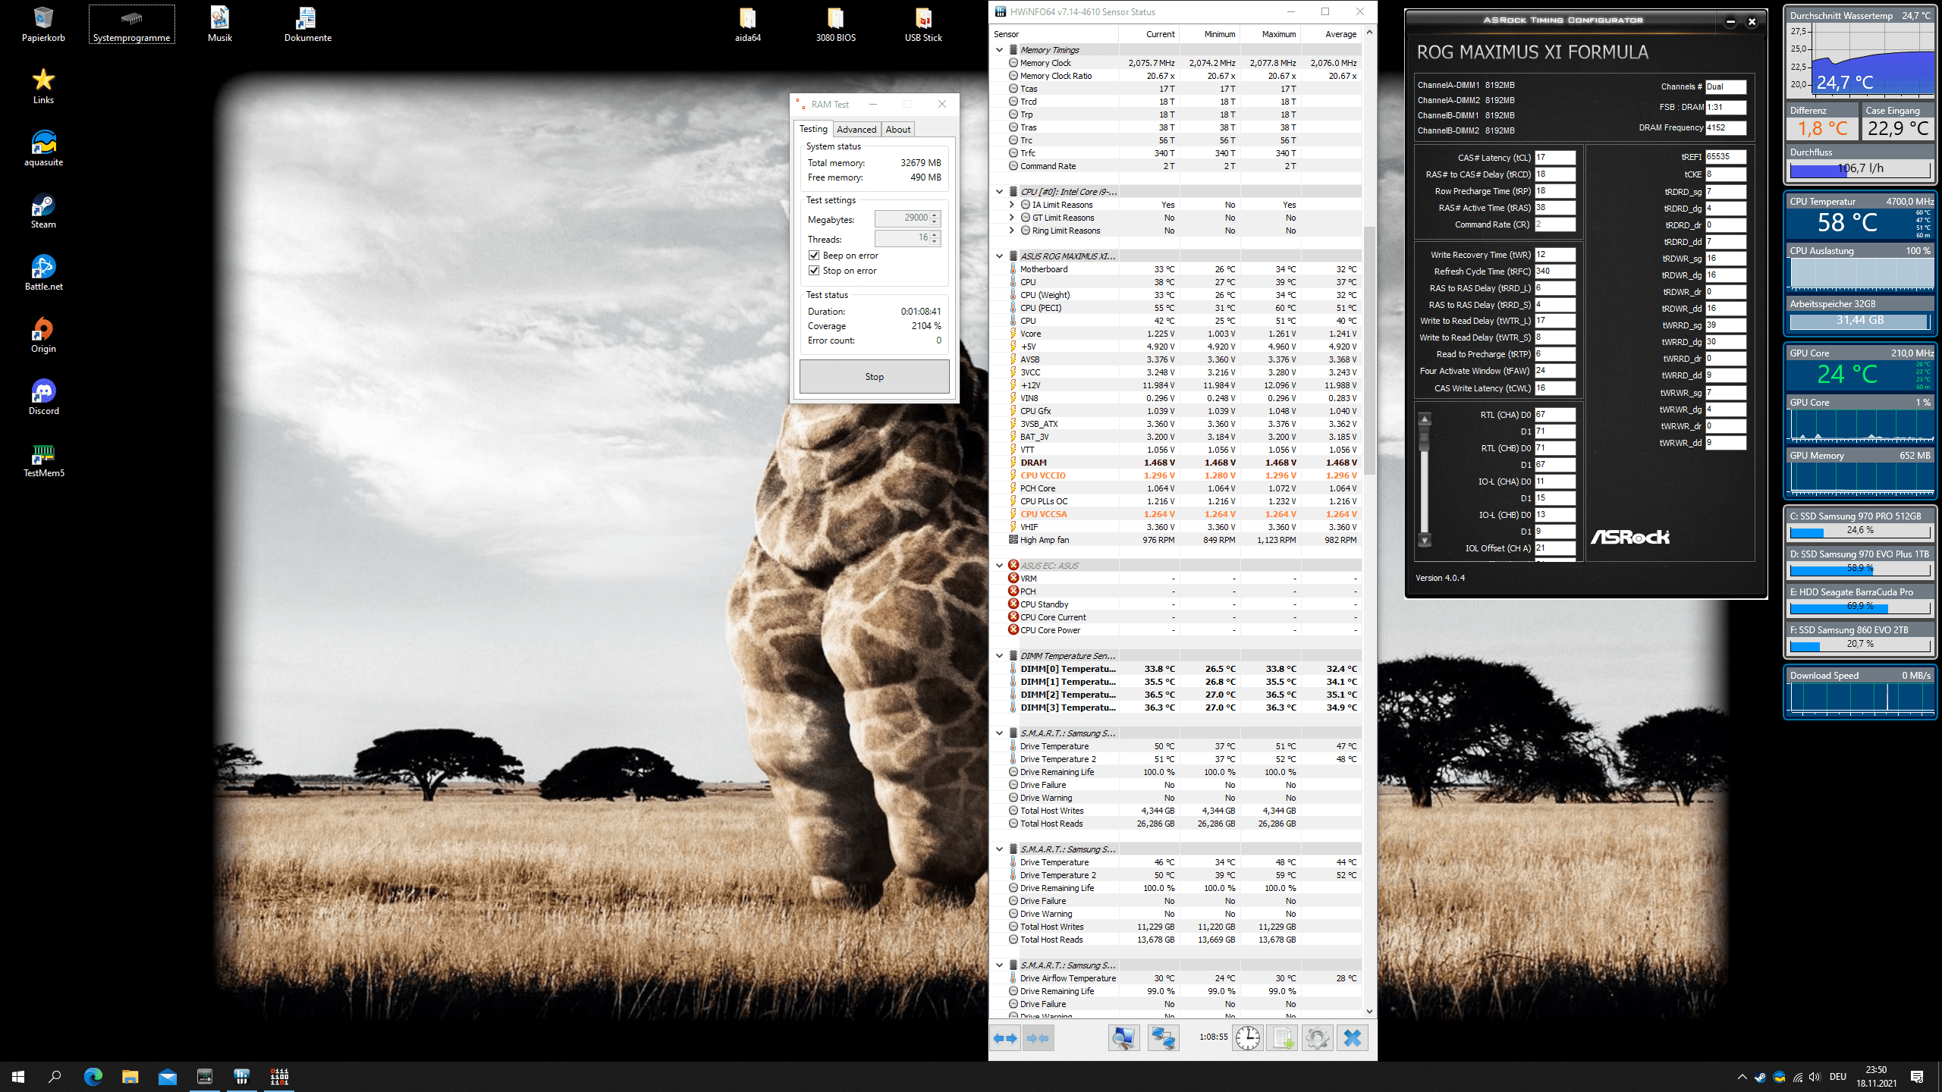Expand IA Limit Reasons row
The image size is (1942, 1092).
click(x=1011, y=205)
